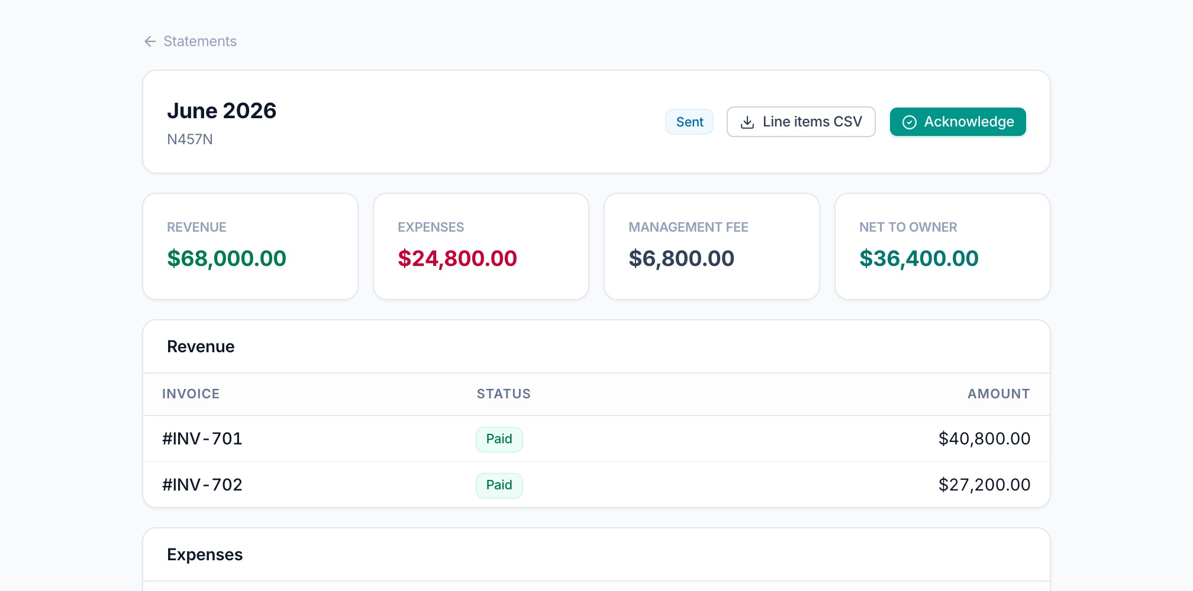Viewport: 1193px width, 591px height.
Task: Click the STATUS column header
Action: (504, 394)
